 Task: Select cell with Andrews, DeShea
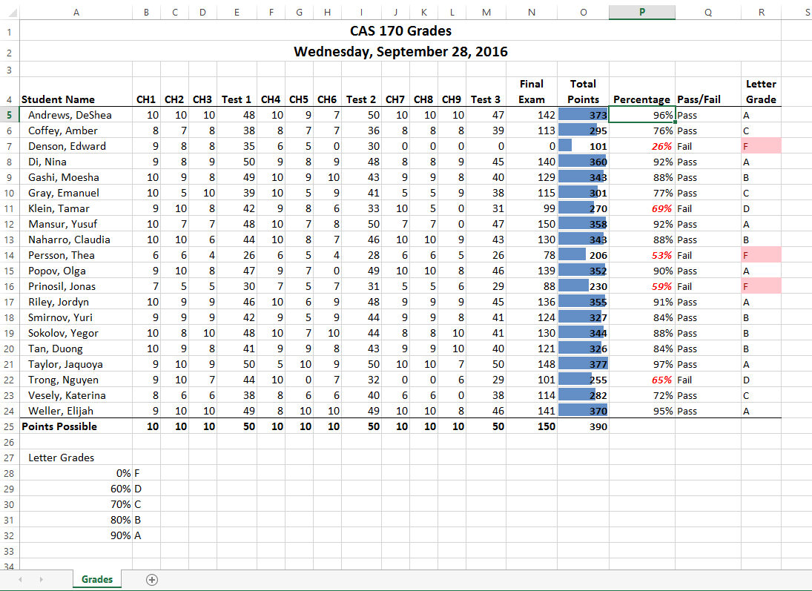76,115
